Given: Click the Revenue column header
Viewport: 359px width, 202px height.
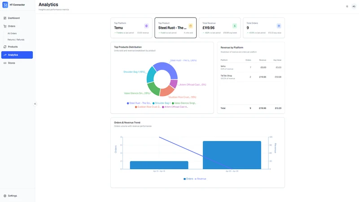Looking at the screenshot, I should tap(263, 60).
